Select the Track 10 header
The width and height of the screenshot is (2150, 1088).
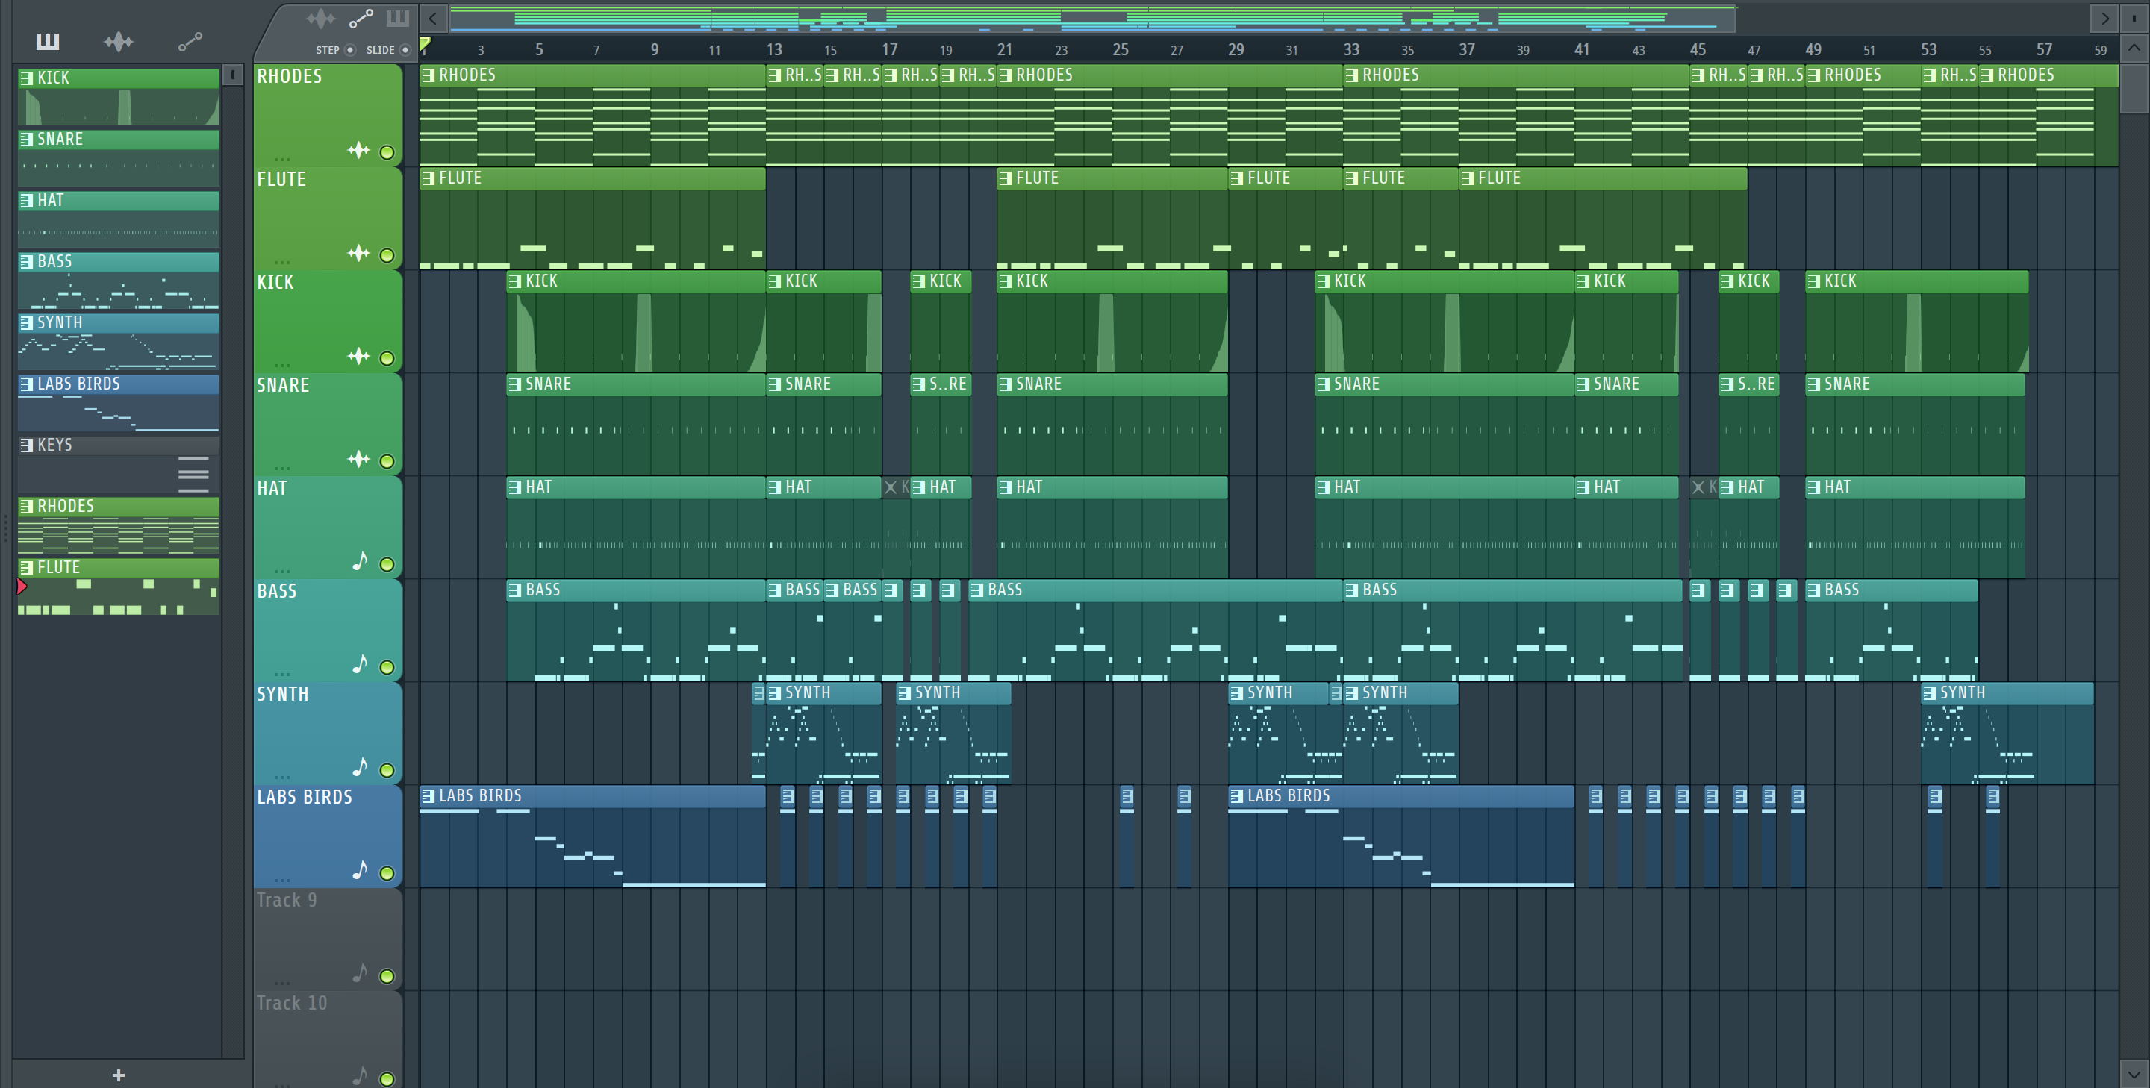tap(328, 1039)
